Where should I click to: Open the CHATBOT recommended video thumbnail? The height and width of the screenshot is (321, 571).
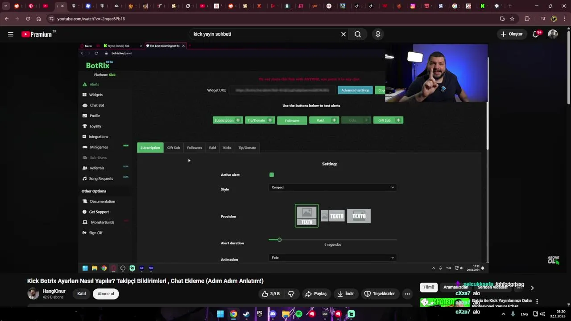(x=445, y=302)
